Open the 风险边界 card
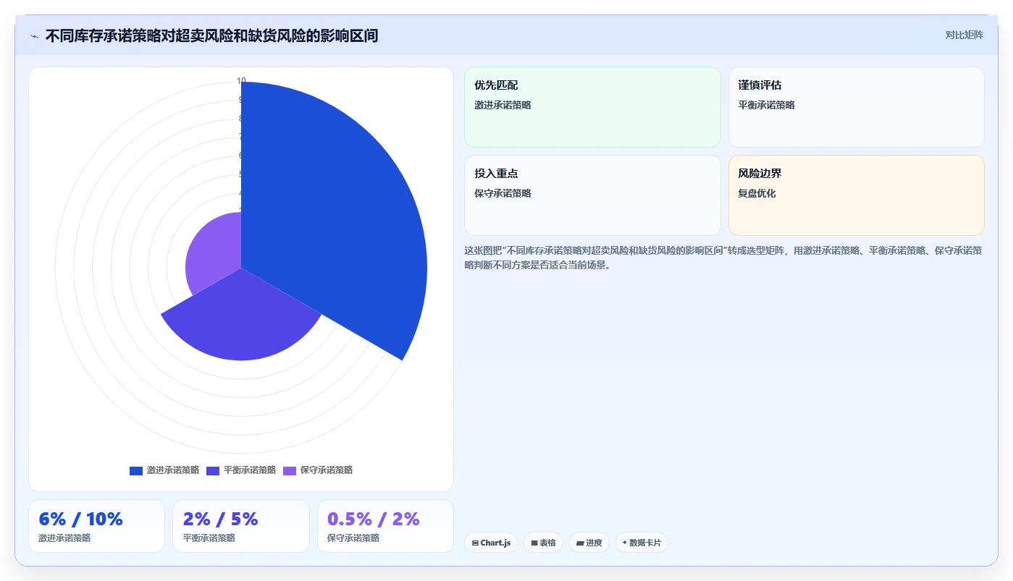The image size is (1013, 581). (856, 195)
